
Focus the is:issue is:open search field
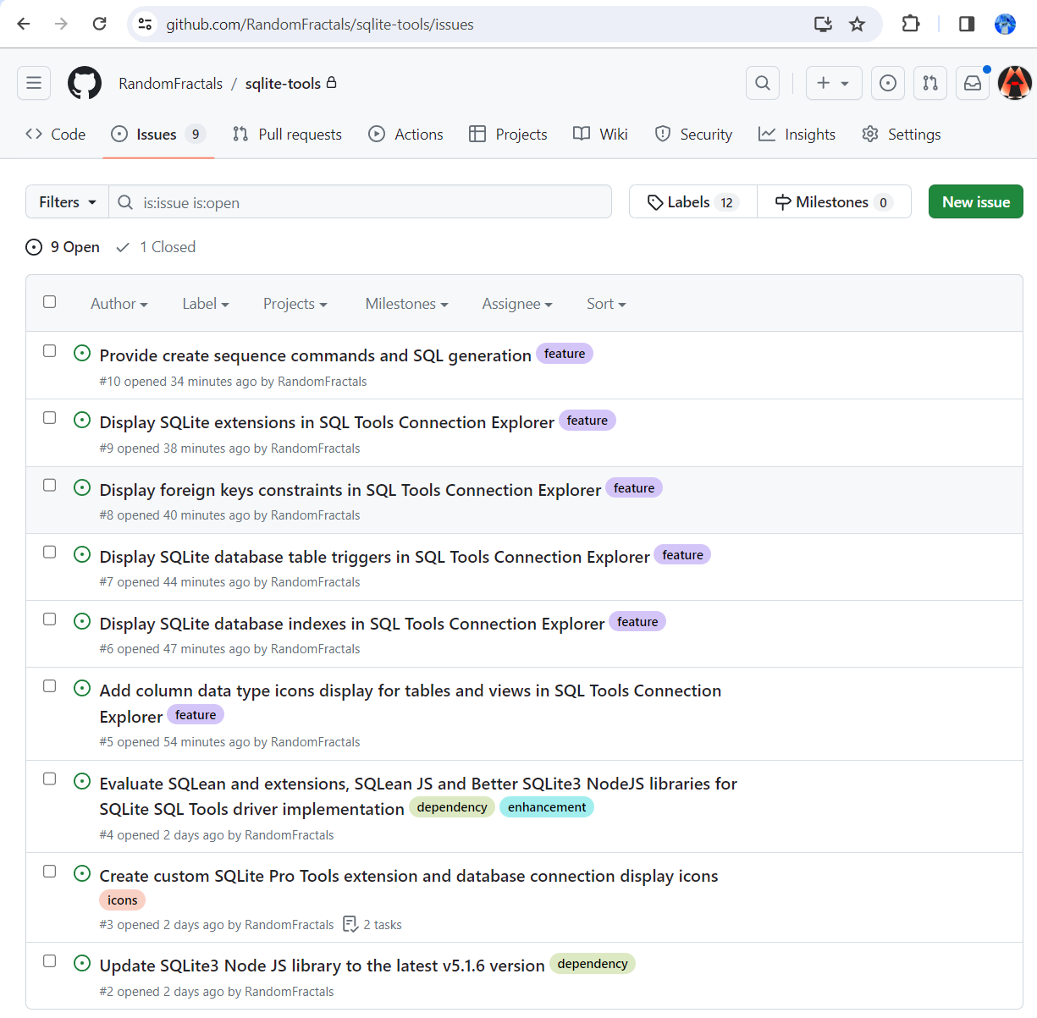click(x=361, y=201)
